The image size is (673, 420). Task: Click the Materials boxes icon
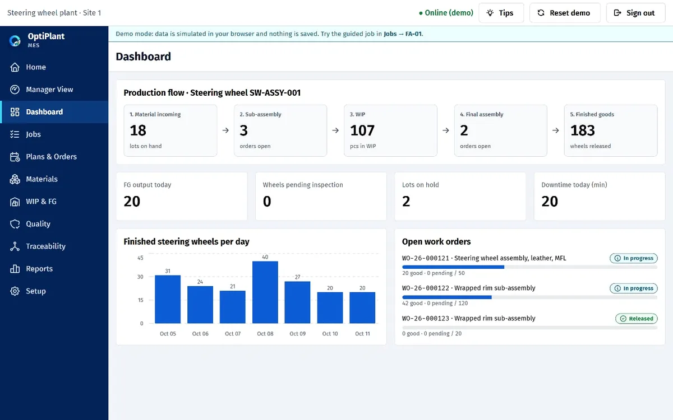(x=15, y=179)
